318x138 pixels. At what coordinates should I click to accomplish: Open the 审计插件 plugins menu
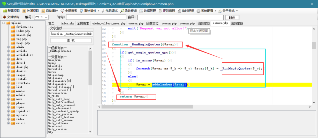click(90, 11)
